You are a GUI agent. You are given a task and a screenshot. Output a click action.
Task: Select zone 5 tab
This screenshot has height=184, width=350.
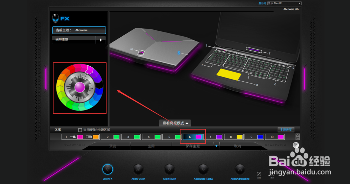(172, 137)
